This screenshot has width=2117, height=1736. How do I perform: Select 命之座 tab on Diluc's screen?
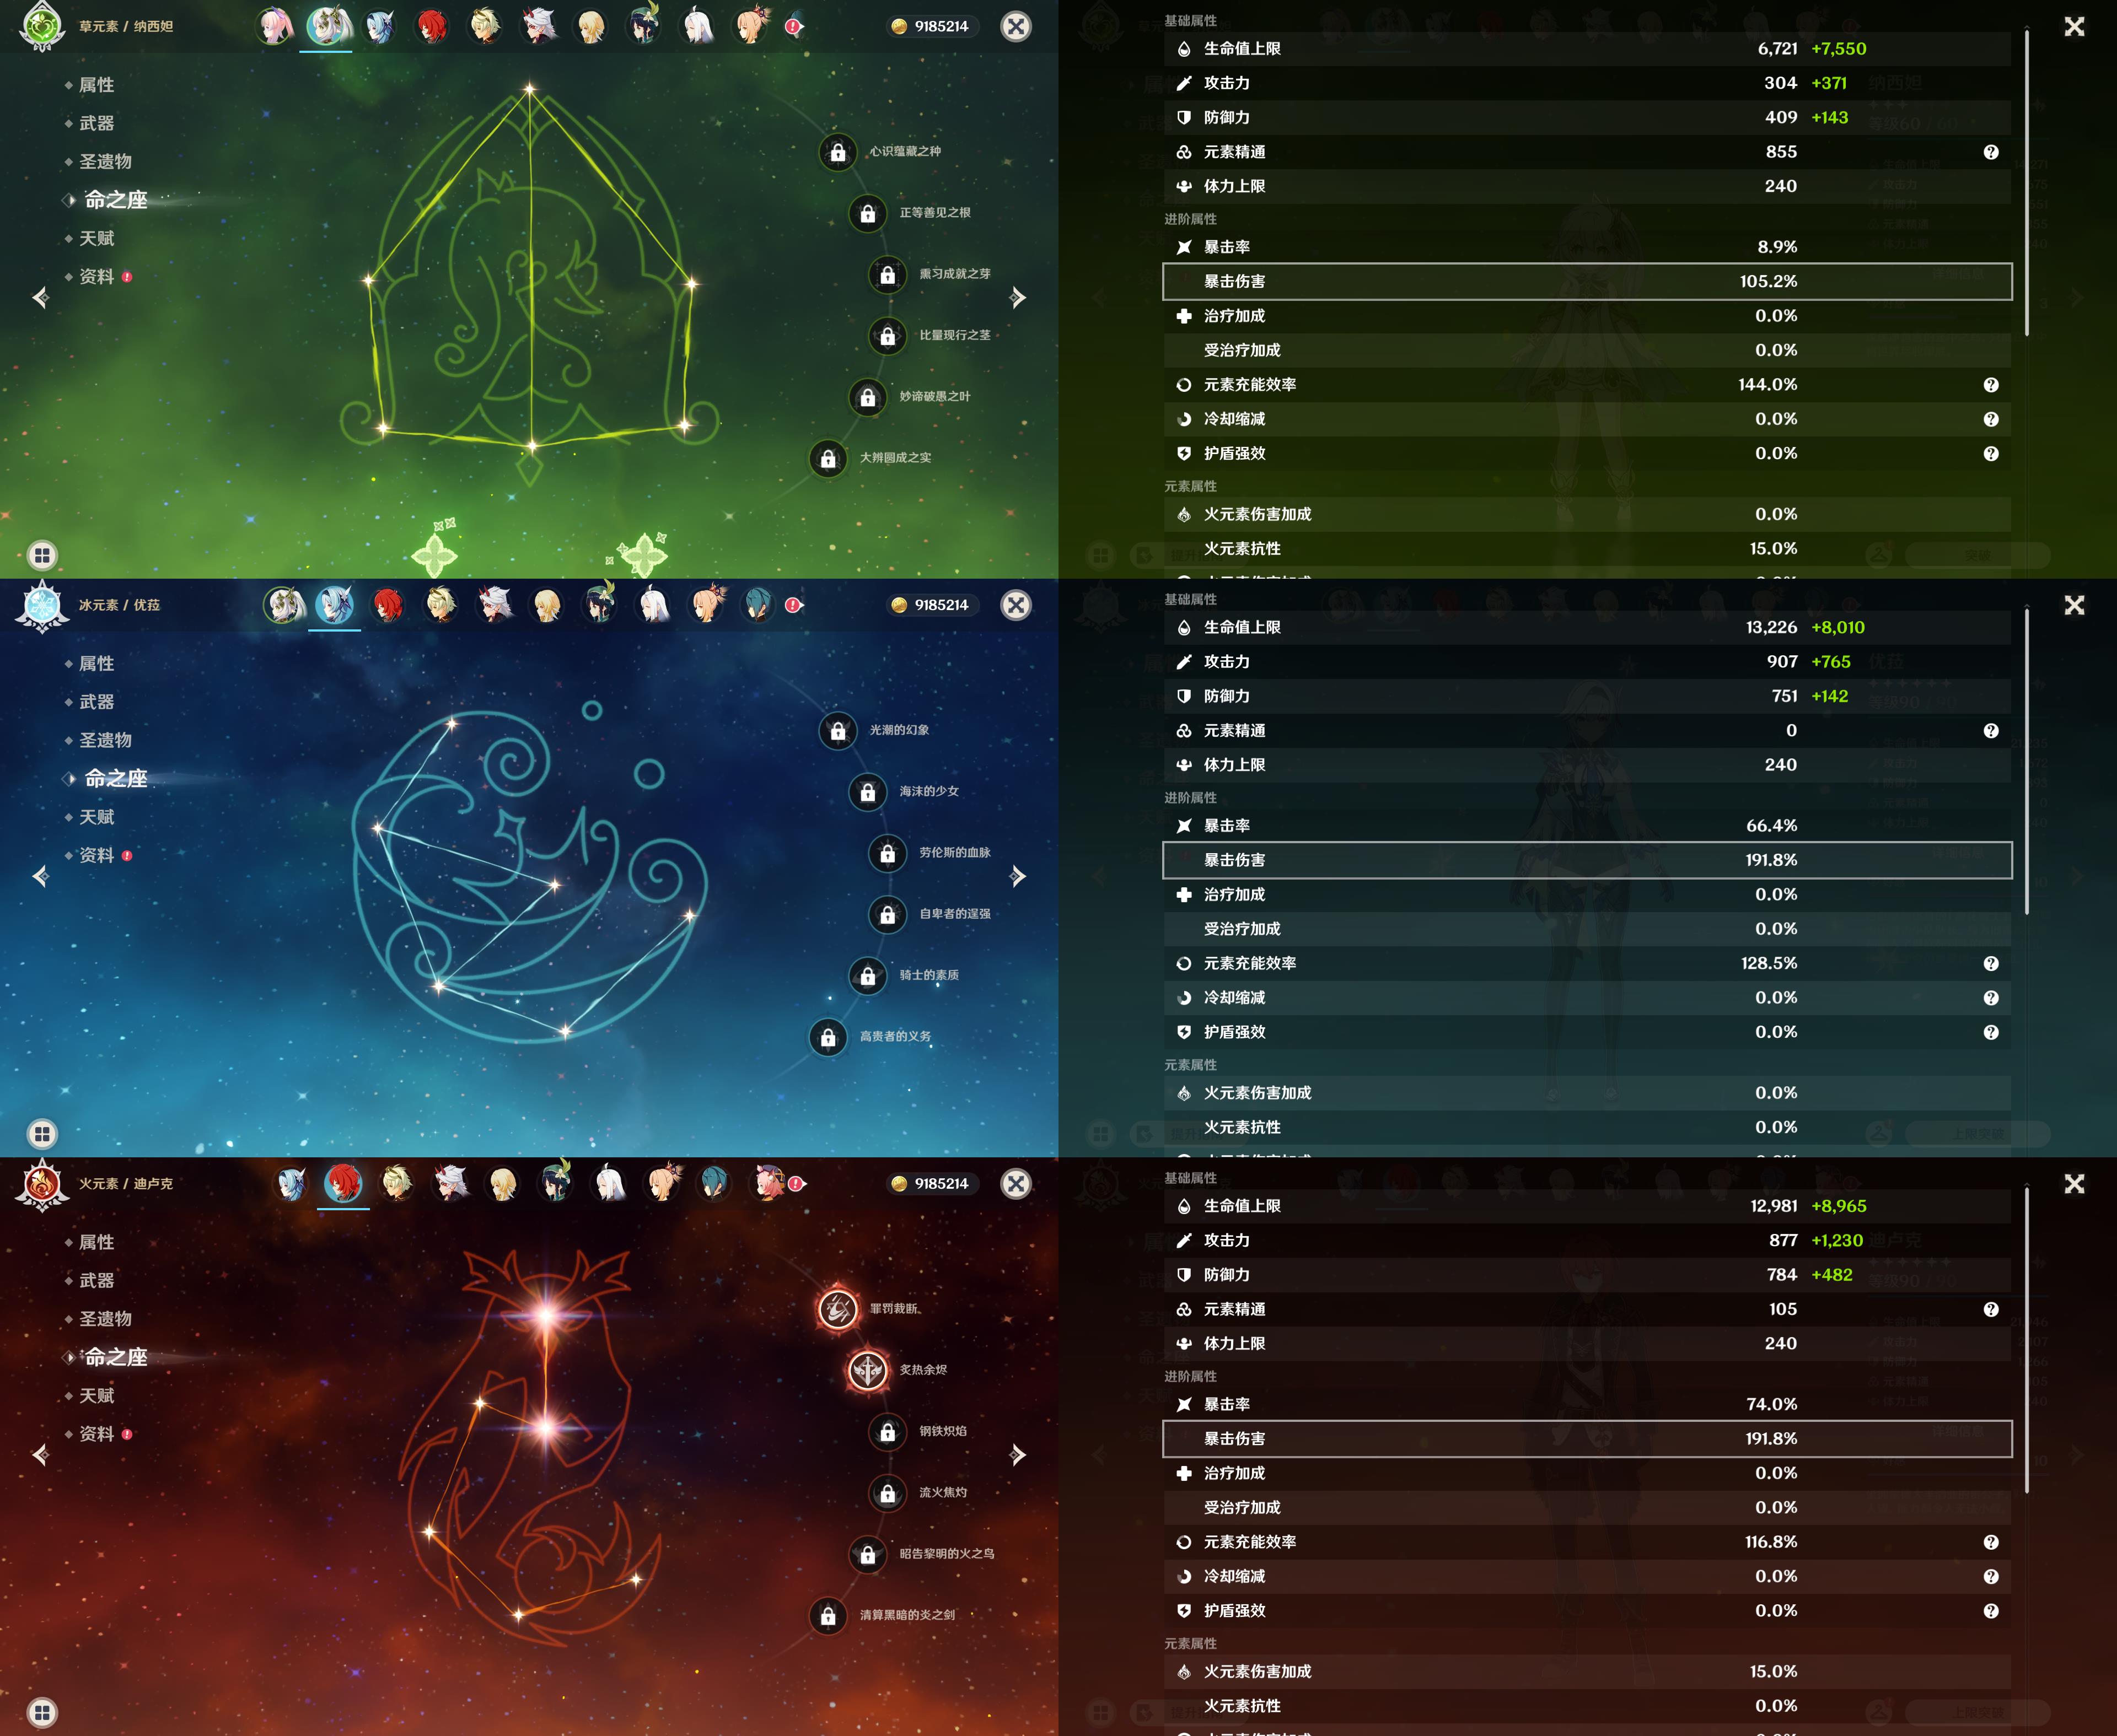115,1357
